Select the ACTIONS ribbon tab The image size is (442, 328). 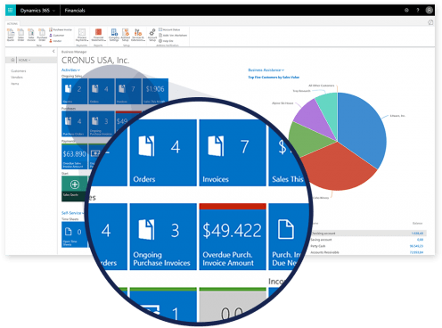(x=12, y=24)
